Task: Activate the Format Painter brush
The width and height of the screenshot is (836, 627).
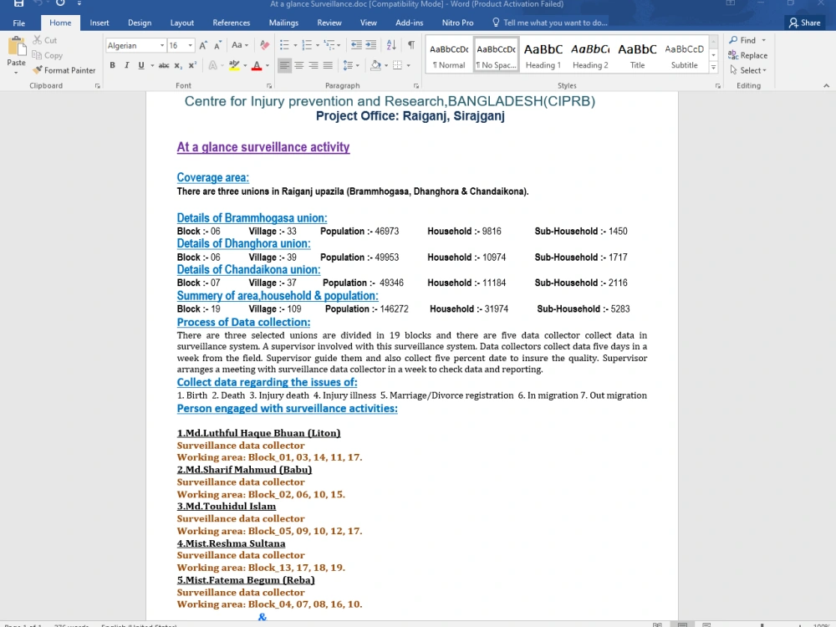Action: tap(37, 70)
